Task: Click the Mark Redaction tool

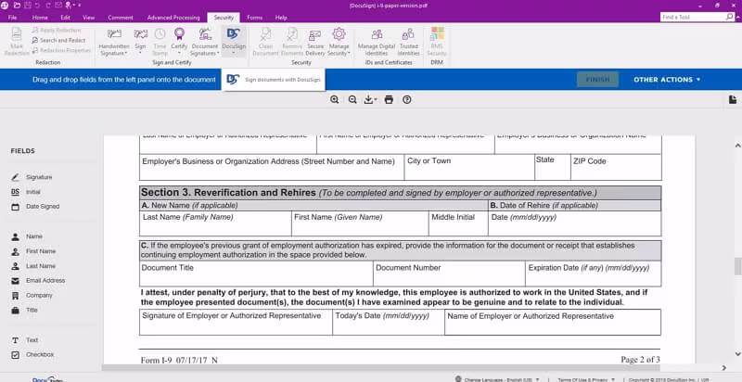Action: [17, 41]
